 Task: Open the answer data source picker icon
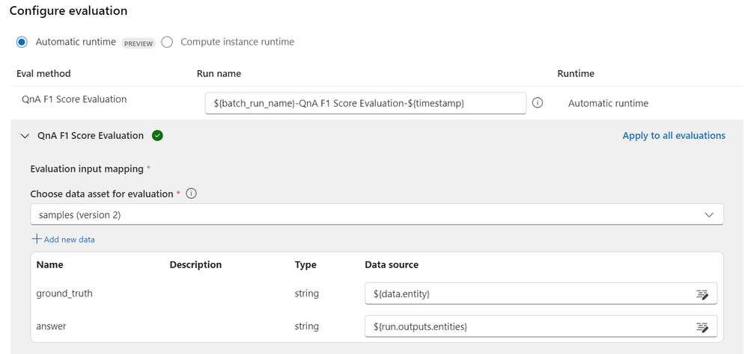702,327
